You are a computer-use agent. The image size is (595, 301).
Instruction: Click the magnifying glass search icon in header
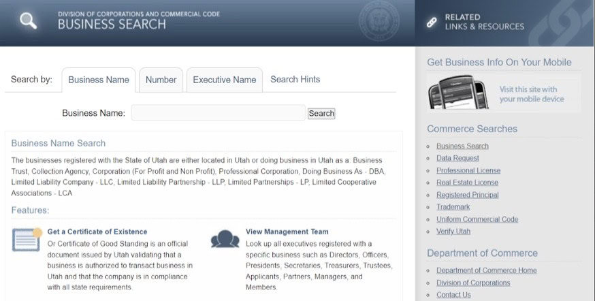point(28,21)
